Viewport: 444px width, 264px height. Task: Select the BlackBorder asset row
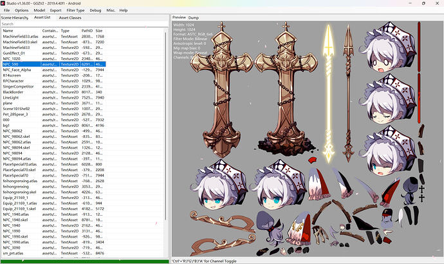[x=54, y=92]
